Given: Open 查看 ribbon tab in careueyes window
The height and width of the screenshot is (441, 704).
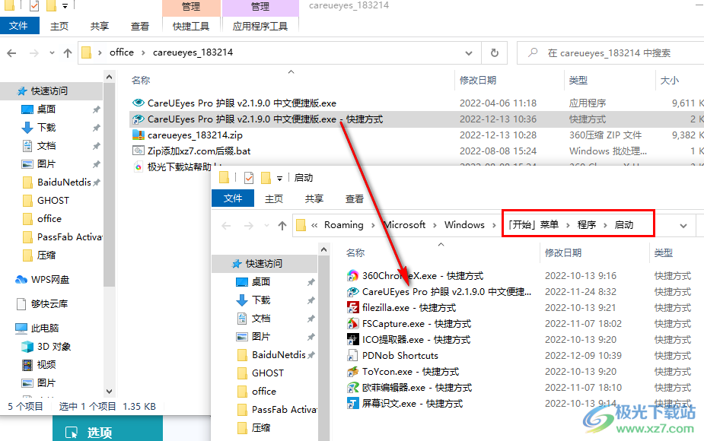Looking at the screenshot, I should click(x=139, y=27).
